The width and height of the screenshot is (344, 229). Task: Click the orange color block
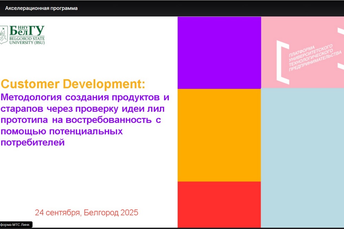click(x=219, y=135)
